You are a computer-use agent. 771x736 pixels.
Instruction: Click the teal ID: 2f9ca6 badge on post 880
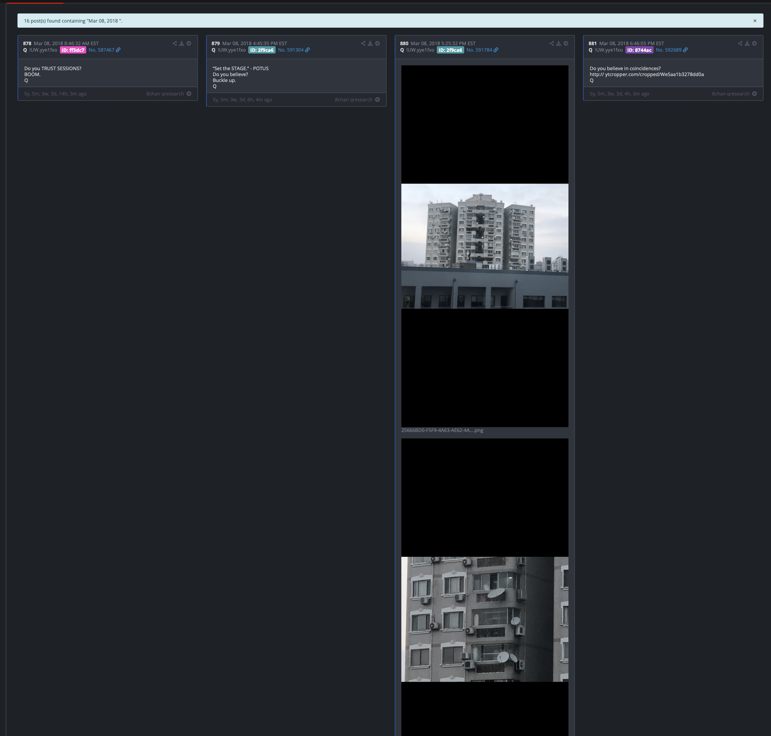click(450, 50)
